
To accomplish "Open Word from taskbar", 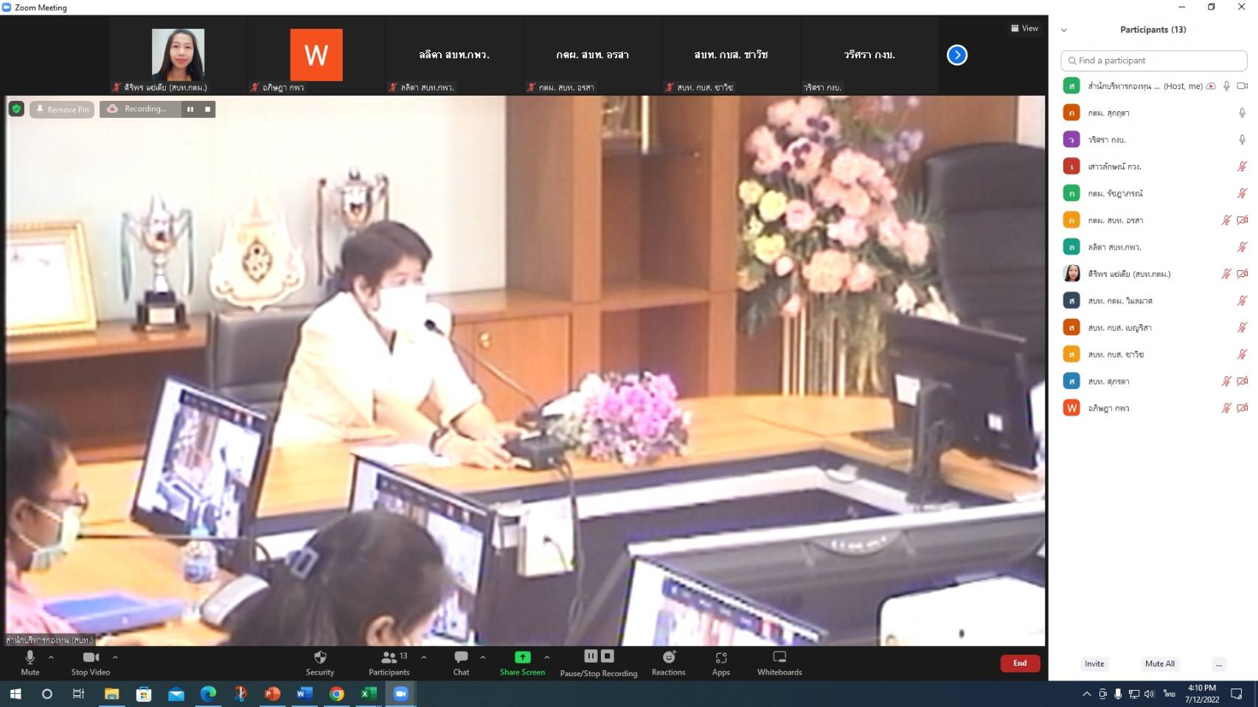I will tap(305, 694).
